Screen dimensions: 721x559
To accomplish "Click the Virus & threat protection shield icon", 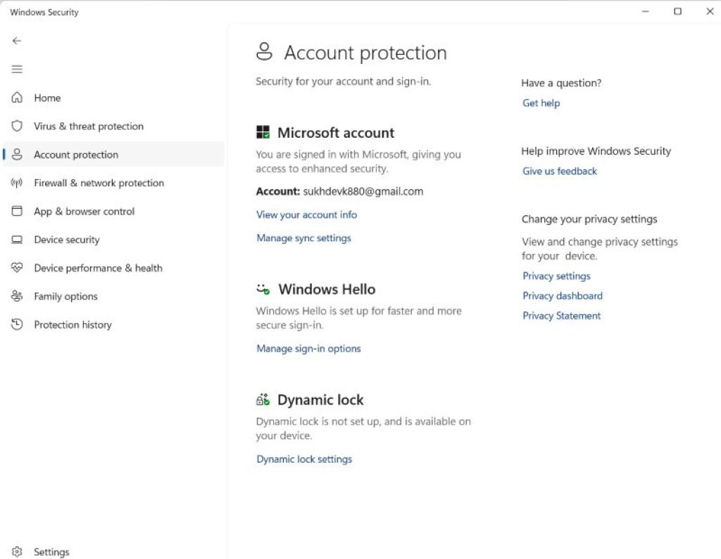I will (17, 126).
